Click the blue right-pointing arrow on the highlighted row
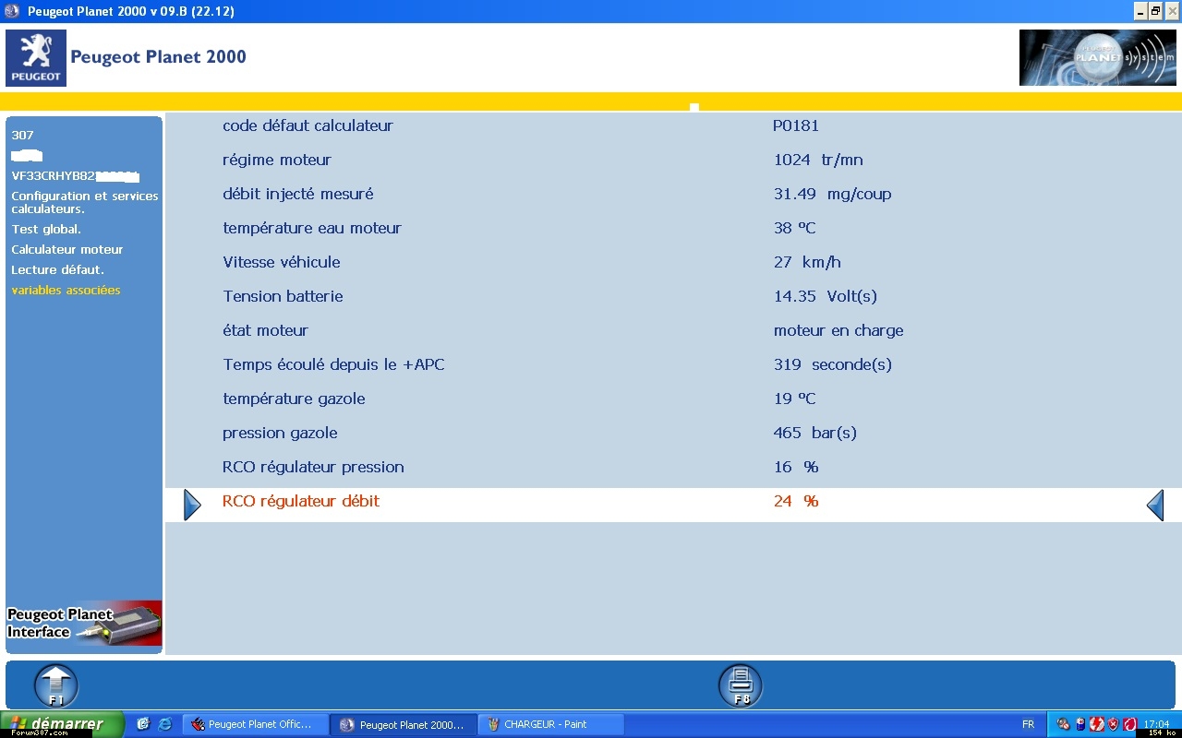1182x738 pixels. point(192,505)
